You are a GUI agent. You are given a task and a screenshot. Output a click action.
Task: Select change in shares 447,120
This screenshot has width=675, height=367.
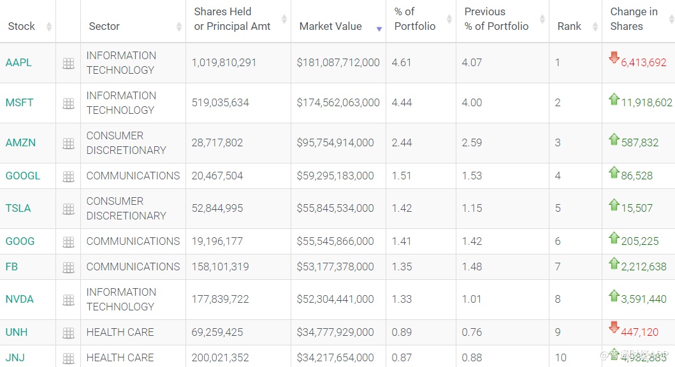(640, 332)
